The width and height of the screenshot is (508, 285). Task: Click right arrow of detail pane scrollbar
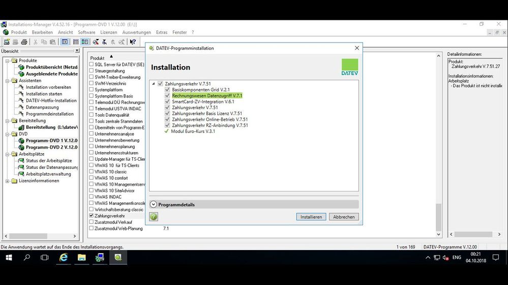(x=499, y=234)
